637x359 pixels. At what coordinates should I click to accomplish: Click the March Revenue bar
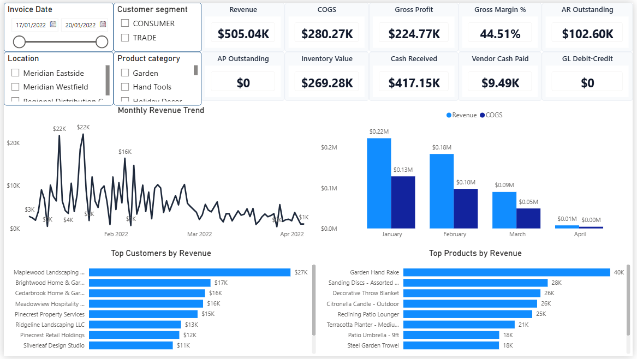504,210
